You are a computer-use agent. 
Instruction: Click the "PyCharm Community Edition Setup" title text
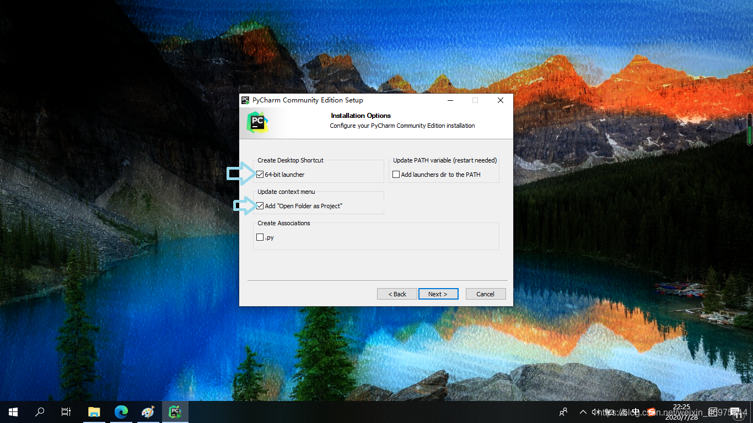click(308, 100)
